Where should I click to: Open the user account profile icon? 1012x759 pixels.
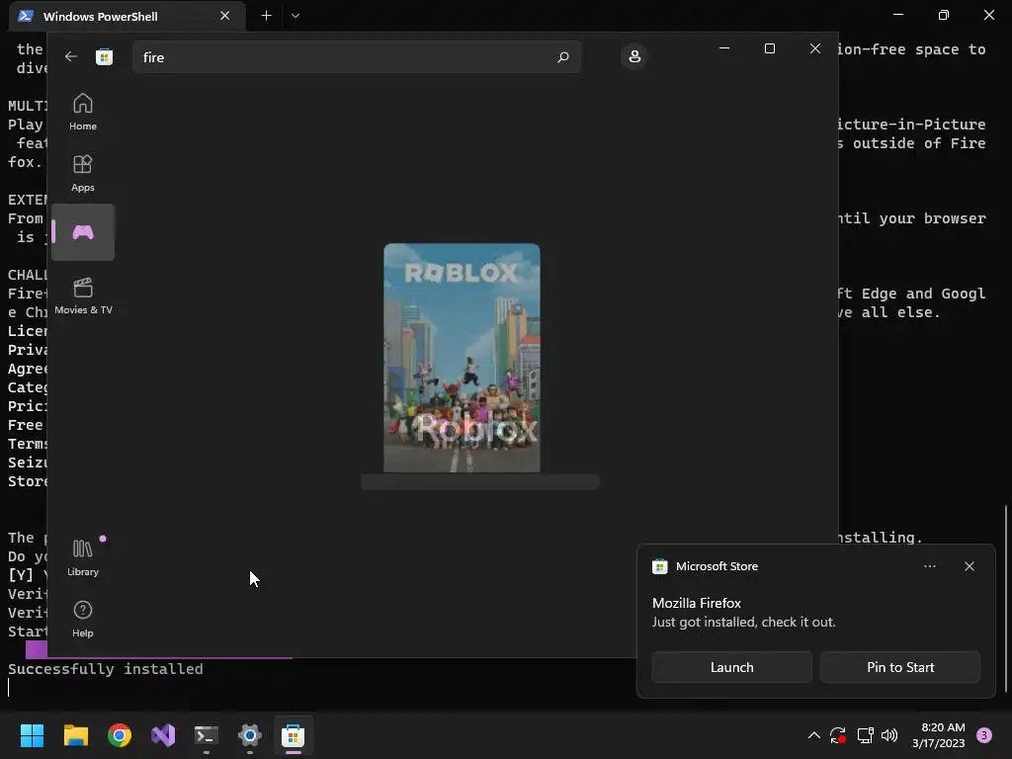coord(634,56)
